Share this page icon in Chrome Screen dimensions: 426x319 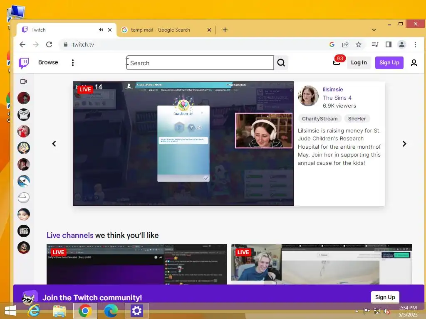tap(345, 44)
